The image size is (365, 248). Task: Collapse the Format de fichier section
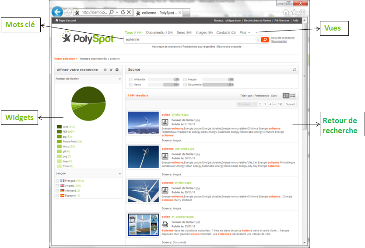click(120, 79)
